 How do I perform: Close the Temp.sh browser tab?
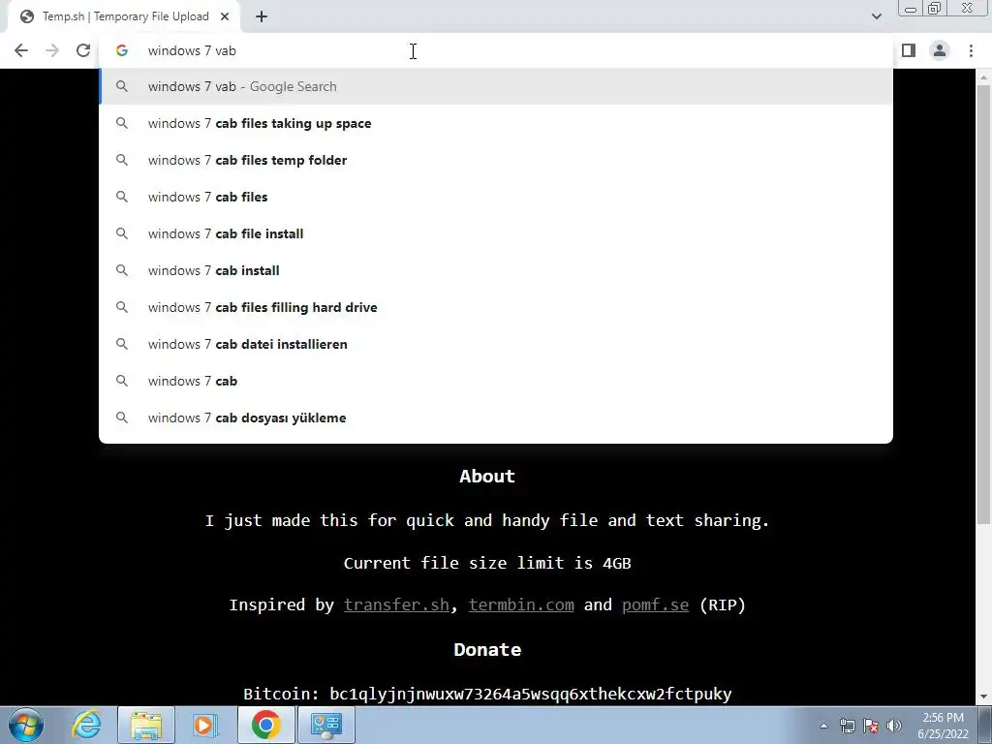coord(225,16)
